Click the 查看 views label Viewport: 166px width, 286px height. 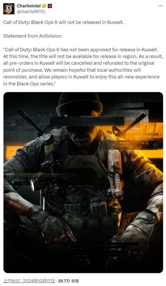click(75, 281)
